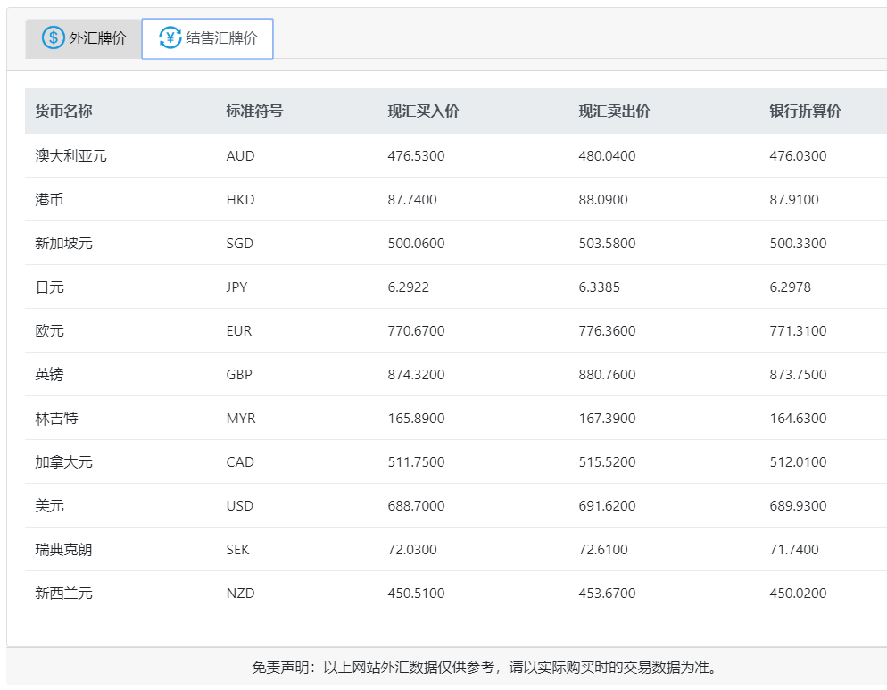Click the 货币名称 column header
This screenshot has height=690, width=887.
pyautogui.click(x=63, y=112)
